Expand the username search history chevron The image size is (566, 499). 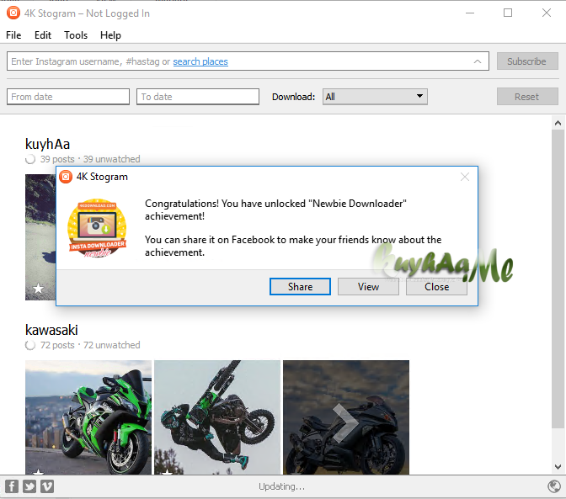[x=478, y=61]
